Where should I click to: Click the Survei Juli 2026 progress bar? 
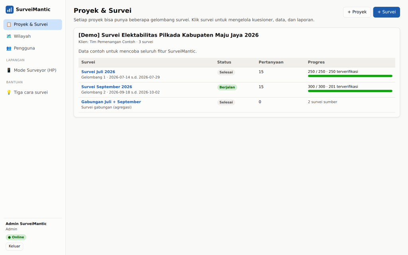point(350,76)
